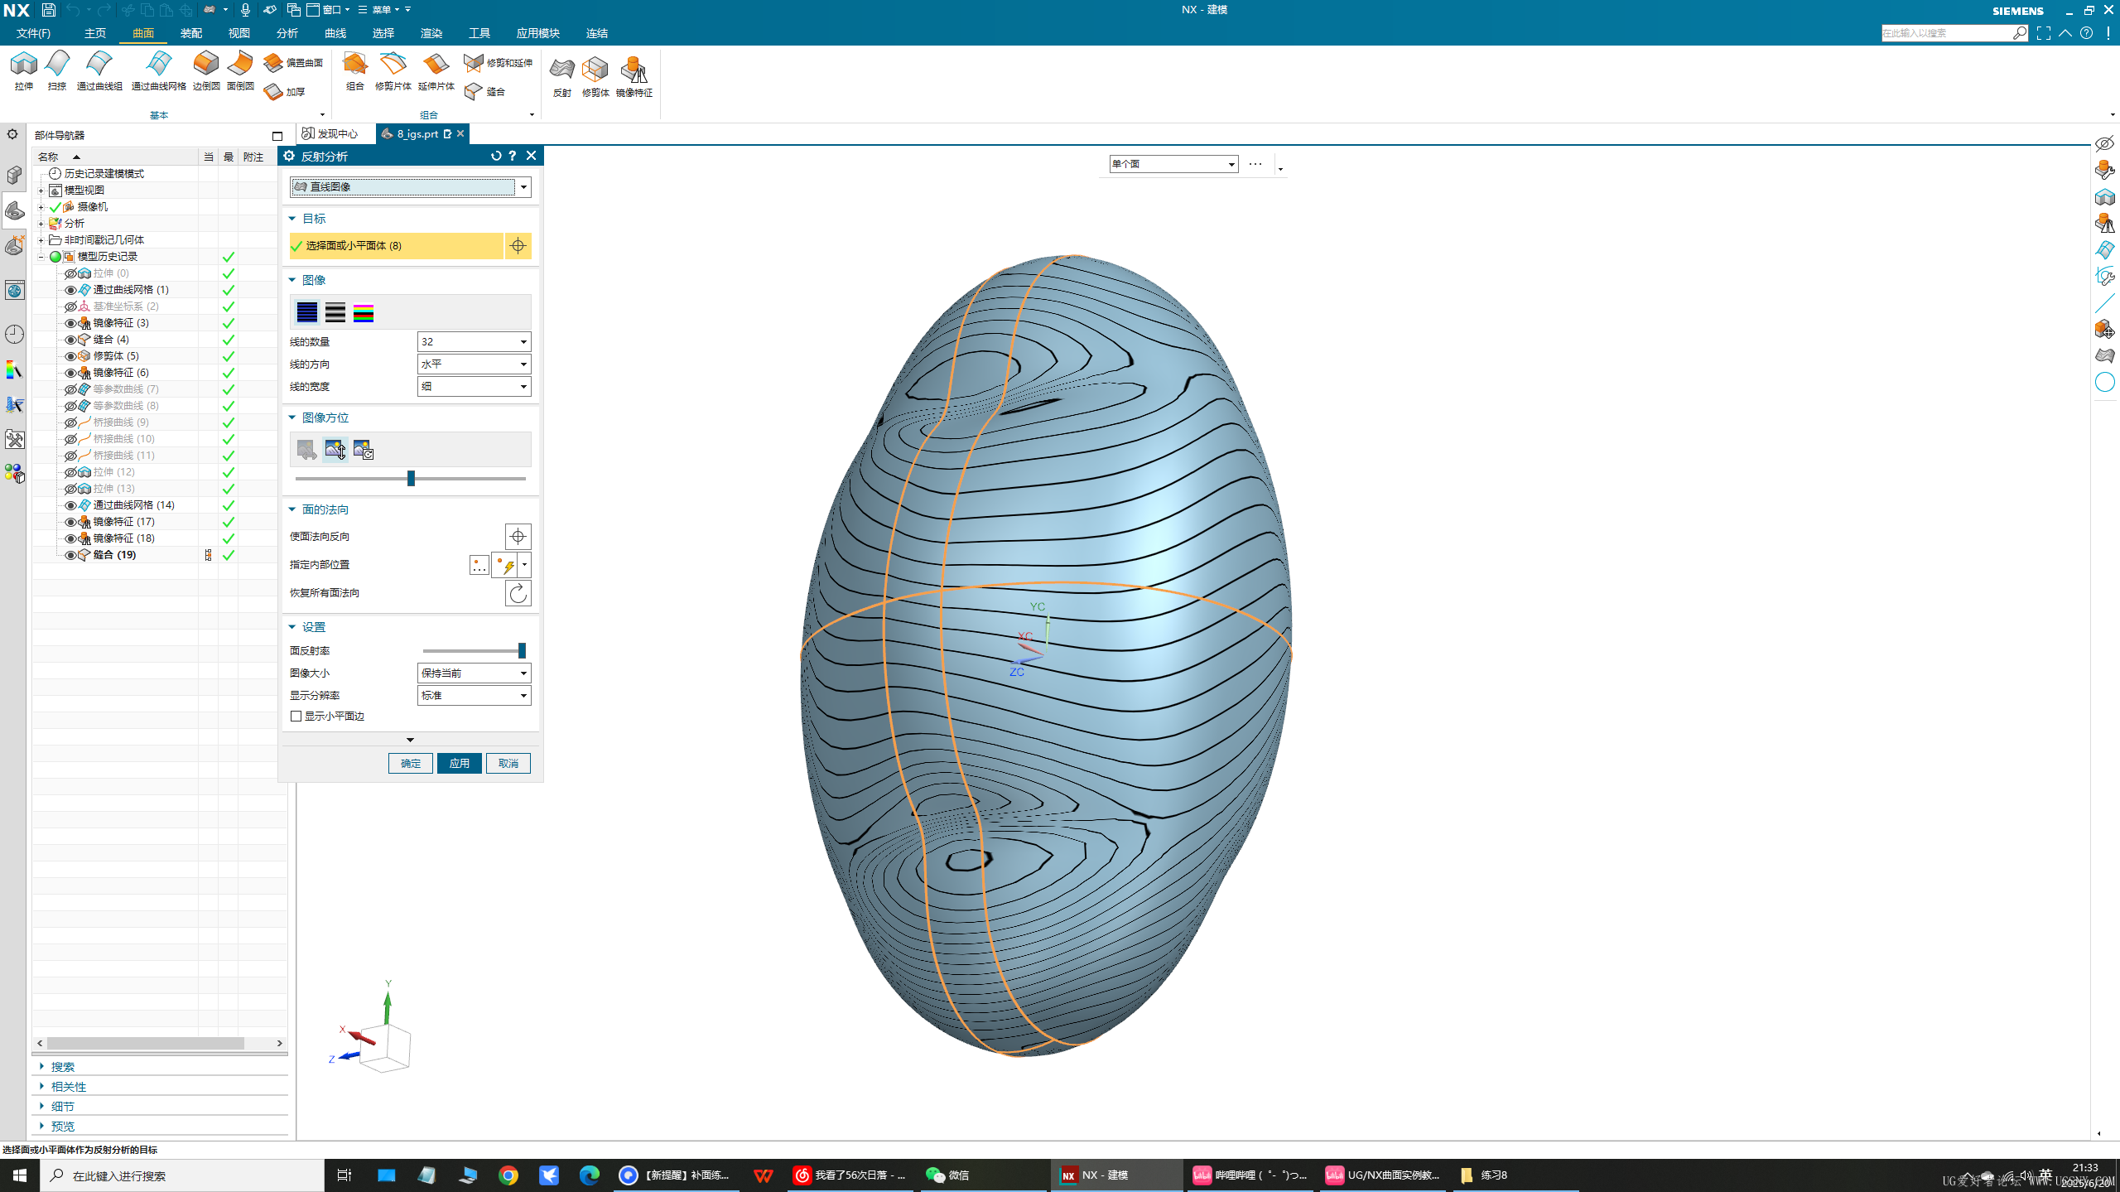Click the 偏置曲面 offset surface tool
This screenshot has height=1192, width=2120.
293,63
